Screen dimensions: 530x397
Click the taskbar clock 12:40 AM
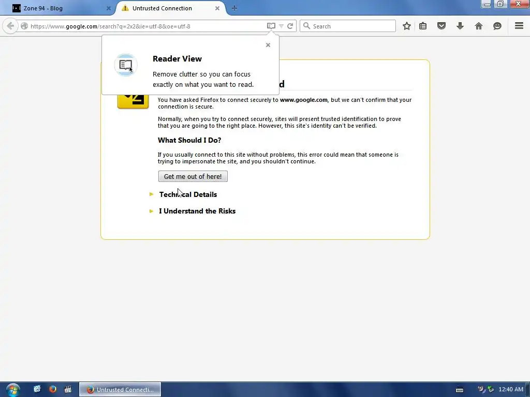click(511, 390)
